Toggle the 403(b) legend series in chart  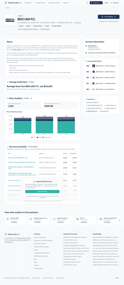(x=39, y=137)
